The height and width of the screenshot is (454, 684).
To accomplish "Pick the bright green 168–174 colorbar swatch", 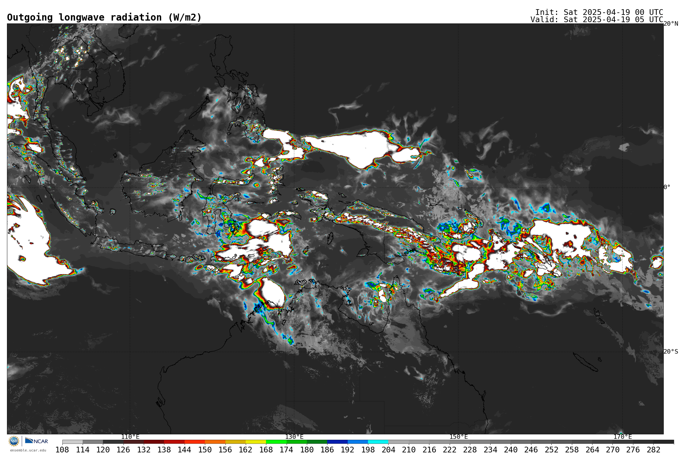I will click(276, 442).
